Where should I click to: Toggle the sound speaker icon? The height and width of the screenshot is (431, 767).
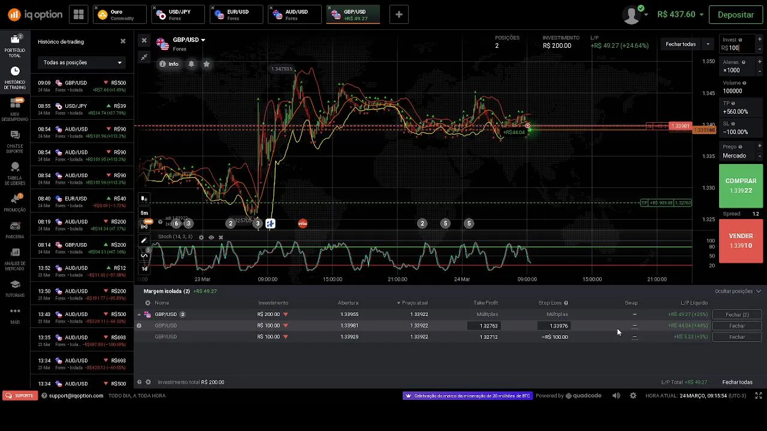click(617, 396)
